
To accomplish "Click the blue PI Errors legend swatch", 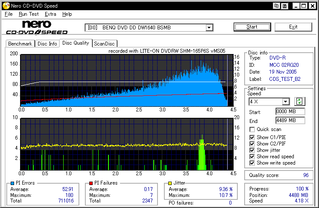I will coord(12,183).
